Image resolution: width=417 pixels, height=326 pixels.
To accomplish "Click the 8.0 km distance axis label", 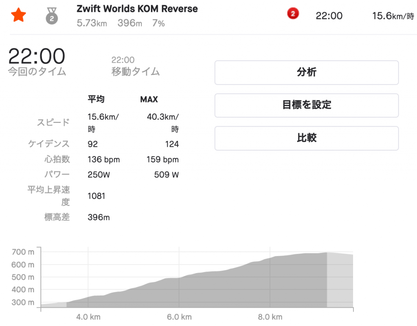I will [x=270, y=317].
